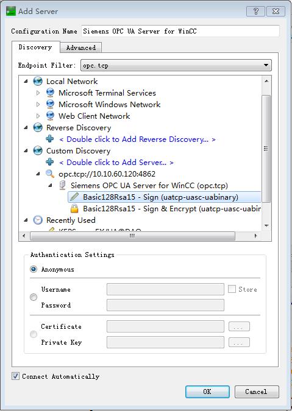The width and height of the screenshot is (292, 411).
Task: Click the Microsoft Terminal Services network icon
Action: tap(50, 93)
